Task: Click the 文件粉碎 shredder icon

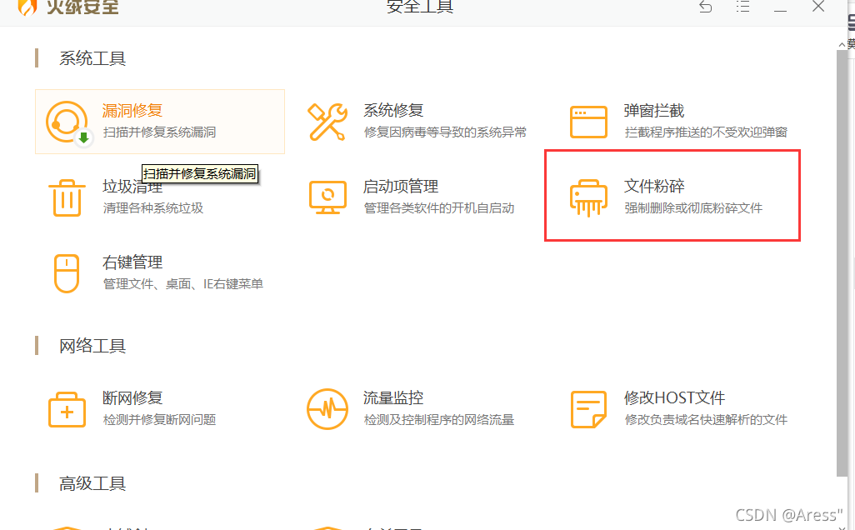Action: 588,198
